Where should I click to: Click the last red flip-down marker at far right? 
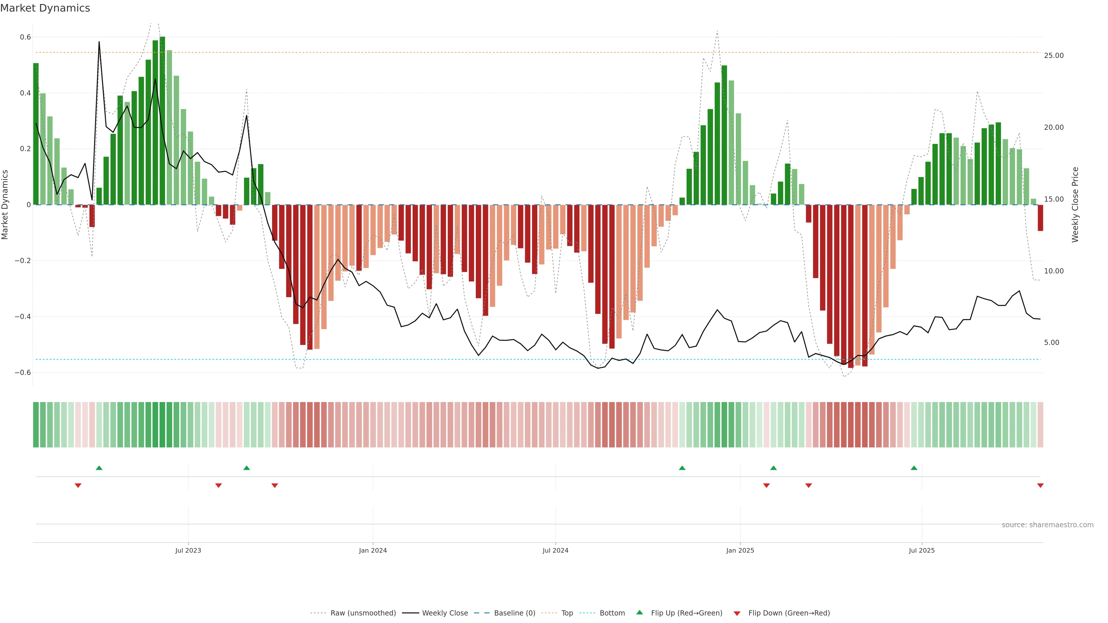click(1040, 485)
